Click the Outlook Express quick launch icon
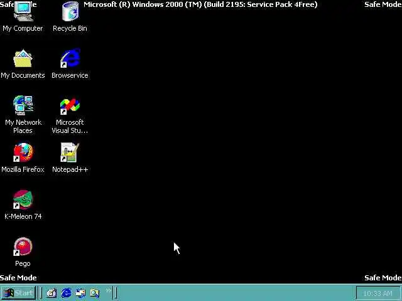This screenshot has width=402, height=301. 80,293
